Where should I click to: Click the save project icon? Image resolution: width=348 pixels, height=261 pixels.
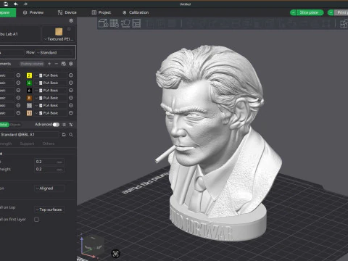tap(6, 4)
